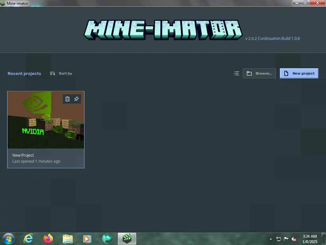The width and height of the screenshot is (326, 245).
Task: Open the Sort by dropdown
Action: pyautogui.click(x=61, y=73)
